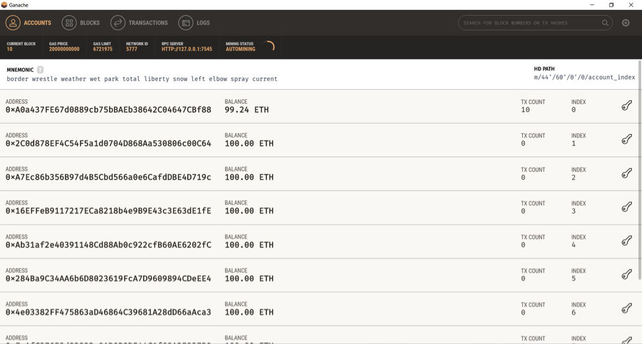The height and width of the screenshot is (344, 642).
Task: Click the mnemonic help question mark
Action: pyautogui.click(x=40, y=70)
